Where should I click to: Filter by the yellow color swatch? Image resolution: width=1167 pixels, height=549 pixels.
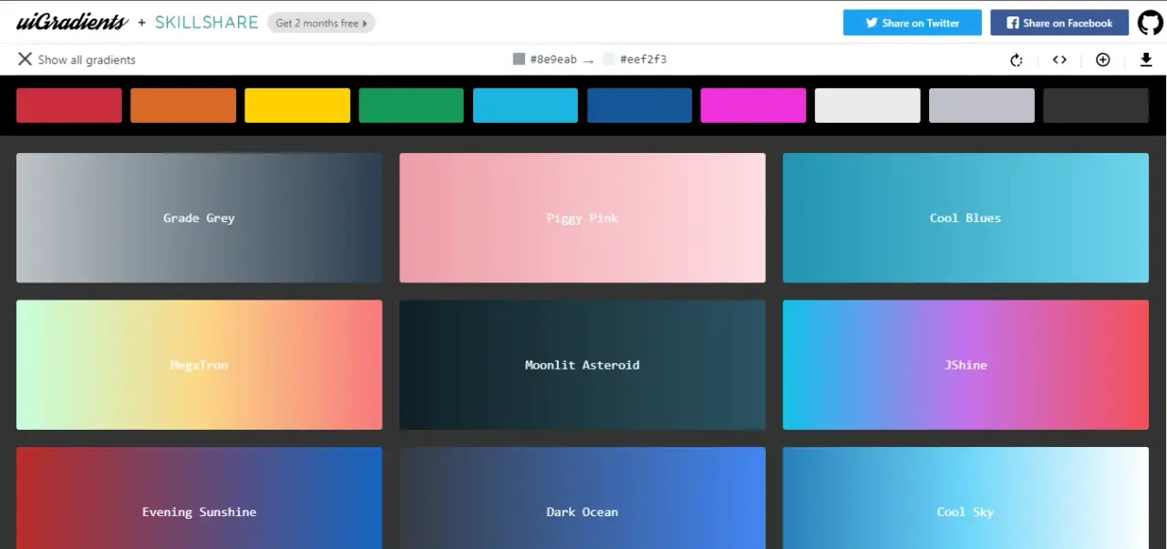pos(297,106)
